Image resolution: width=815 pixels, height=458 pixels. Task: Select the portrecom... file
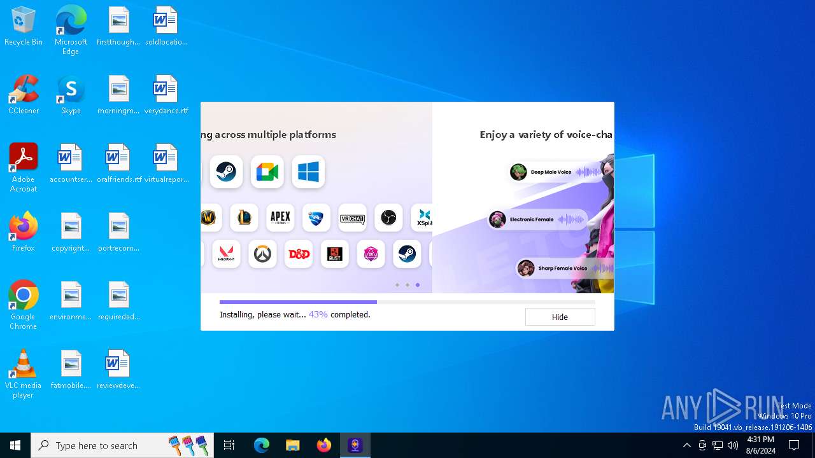tap(118, 233)
